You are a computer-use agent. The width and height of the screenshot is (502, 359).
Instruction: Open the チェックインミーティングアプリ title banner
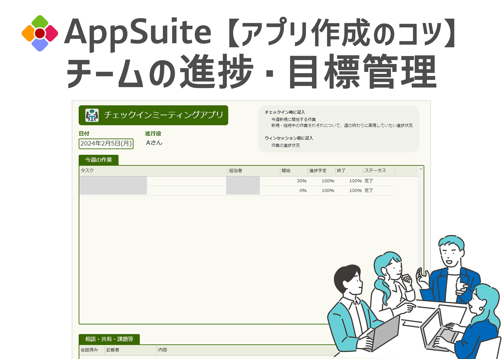[x=153, y=115]
